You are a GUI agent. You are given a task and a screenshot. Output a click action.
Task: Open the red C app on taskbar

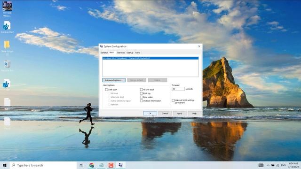click(111, 165)
